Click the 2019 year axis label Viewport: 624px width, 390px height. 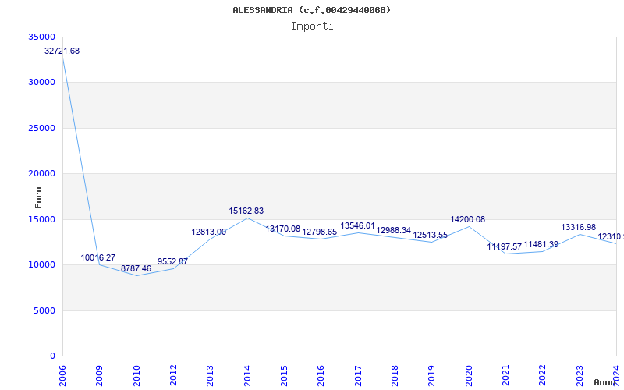tap(431, 376)
